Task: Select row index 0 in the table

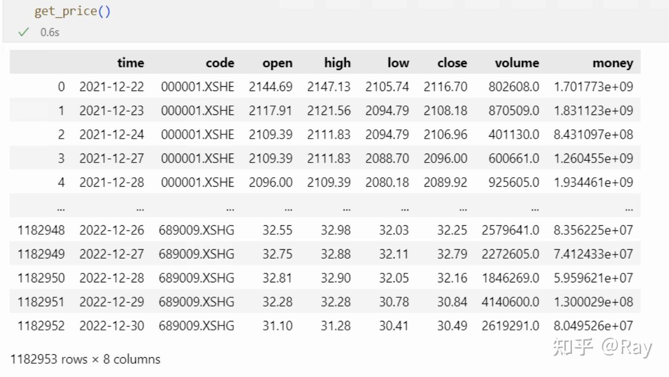Action: [x=62, y=87]
